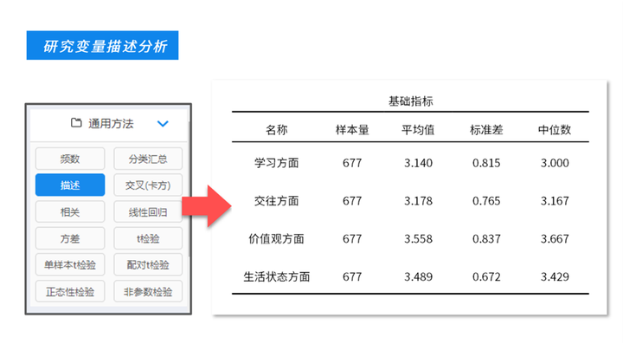Click the 样本量 column header
This screenshot has width=623, height=344.
pyautogui.click(x=352, y=130)
